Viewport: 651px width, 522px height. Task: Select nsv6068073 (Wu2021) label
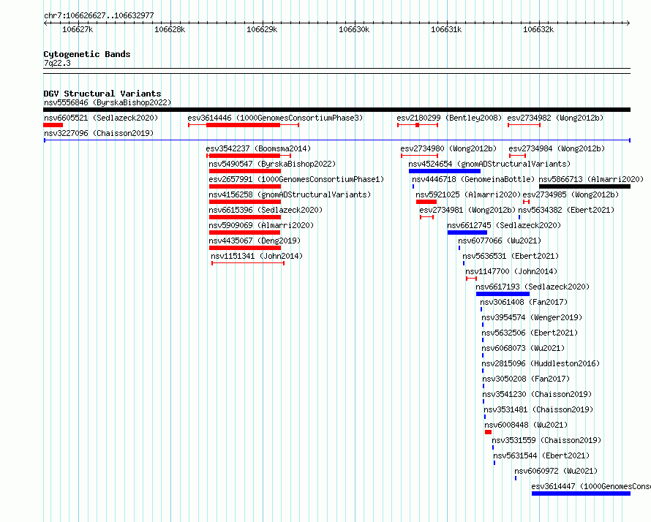click(523, 348)
